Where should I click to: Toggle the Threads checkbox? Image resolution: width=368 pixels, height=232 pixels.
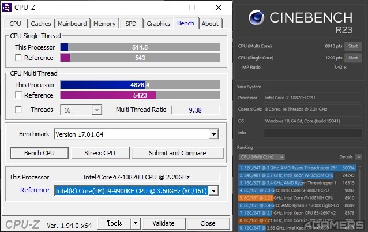[18, 109]
